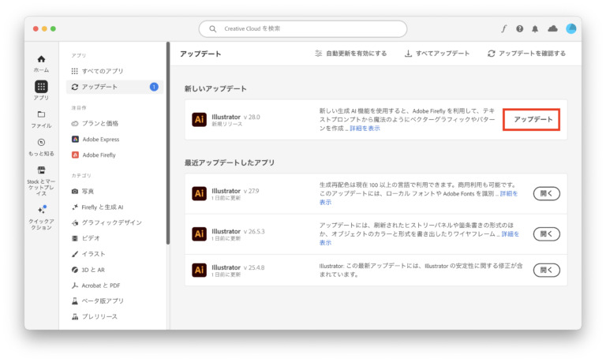
Task: Open Illustrator v 25.4.8 with 開く
Action: pos(547,270)
